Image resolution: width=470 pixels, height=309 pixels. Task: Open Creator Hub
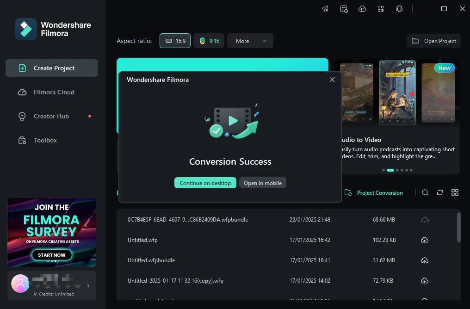(52, 116)
